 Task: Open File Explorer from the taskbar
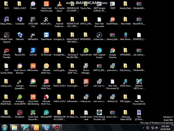click(14, 128)
